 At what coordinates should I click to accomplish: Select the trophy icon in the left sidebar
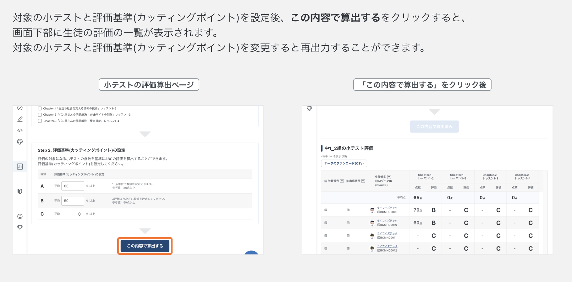[x=20, y=228]
